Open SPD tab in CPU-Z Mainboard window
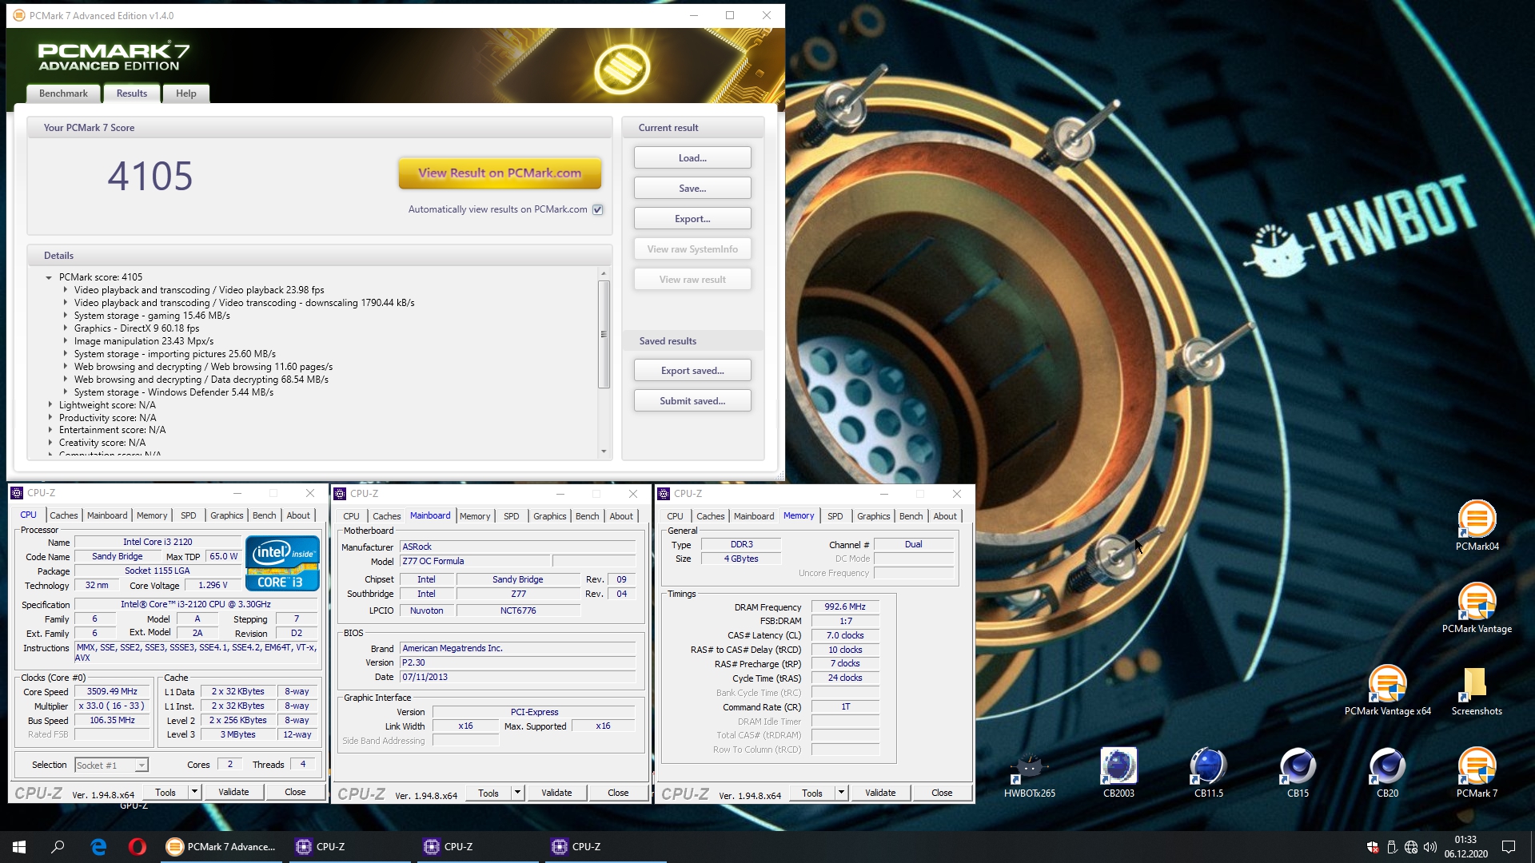Viewport: 1535px width, 863px height. pos(512,516)
